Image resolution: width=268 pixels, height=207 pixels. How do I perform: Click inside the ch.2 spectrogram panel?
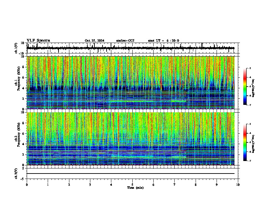(131, 139)
